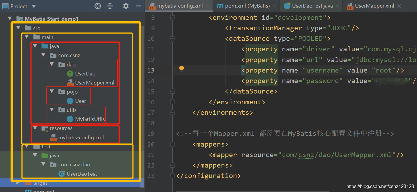Close the UserMapper.xml tab
Viewport: 417px width, 192px height.
(399, 6)
